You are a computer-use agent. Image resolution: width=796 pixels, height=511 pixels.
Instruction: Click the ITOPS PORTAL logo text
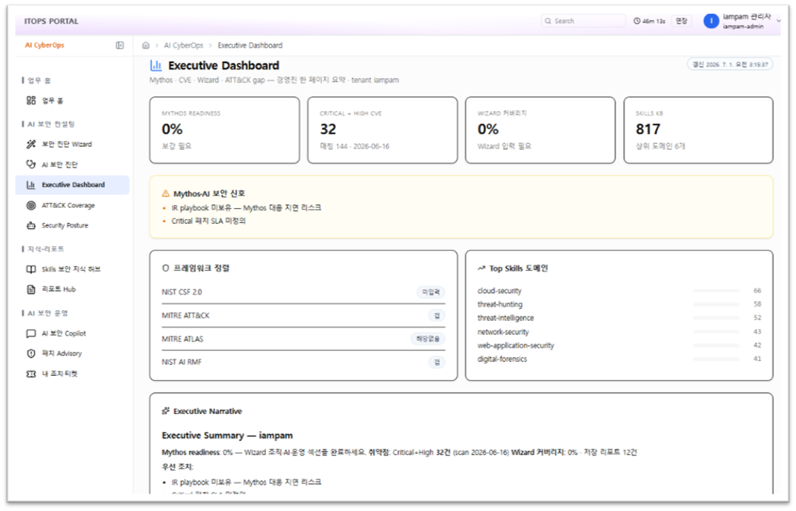pyautogui.click(x=51, y=21)
